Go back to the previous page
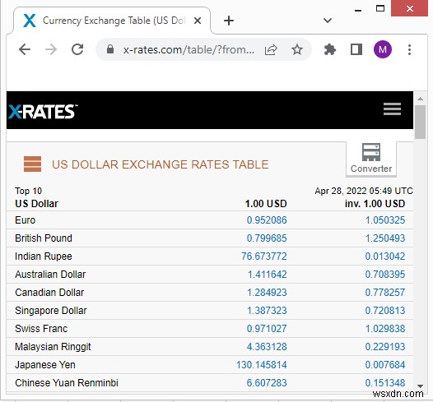Image resolution: width=433 pixels, height=402 pixels. coord(25,49)
